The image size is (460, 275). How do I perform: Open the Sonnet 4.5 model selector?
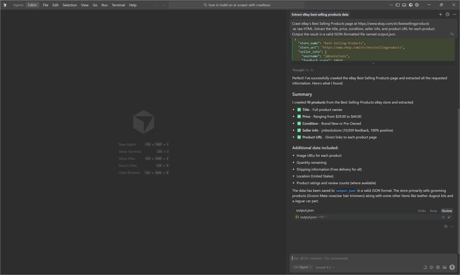[325, 267]
